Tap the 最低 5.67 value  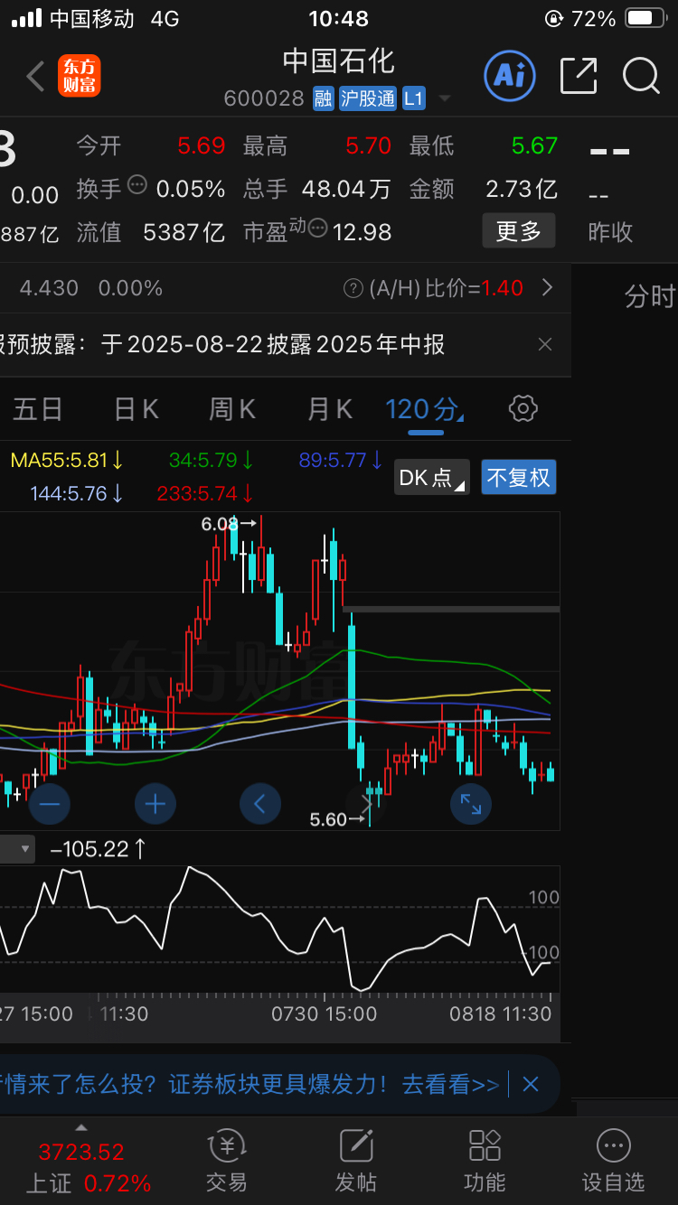[x=534, y=145]
